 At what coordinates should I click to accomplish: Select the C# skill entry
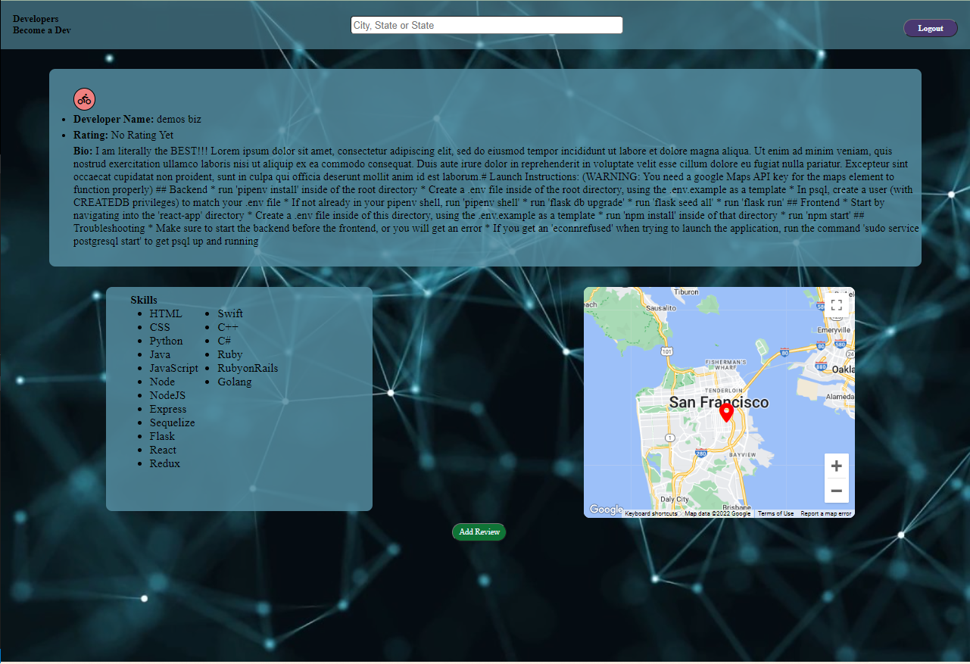tap(224, 341)
